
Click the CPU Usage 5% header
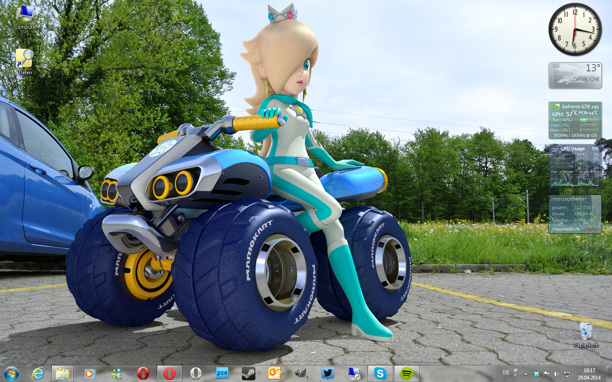[579, 149]
